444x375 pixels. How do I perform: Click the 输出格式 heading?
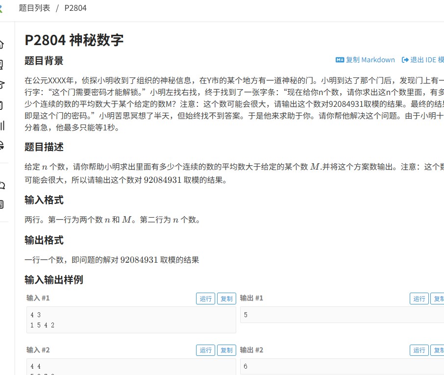click(44, 240)
